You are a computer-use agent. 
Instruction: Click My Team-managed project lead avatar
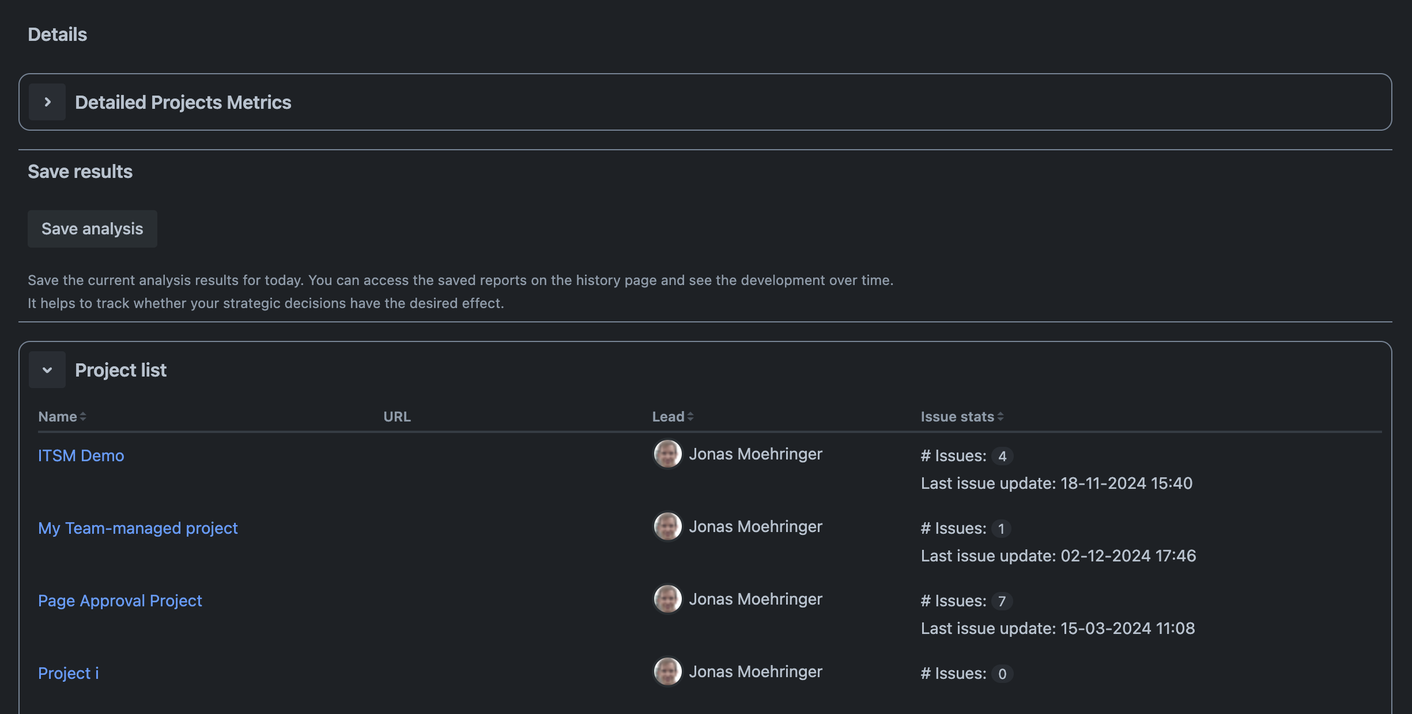(667, 526)
